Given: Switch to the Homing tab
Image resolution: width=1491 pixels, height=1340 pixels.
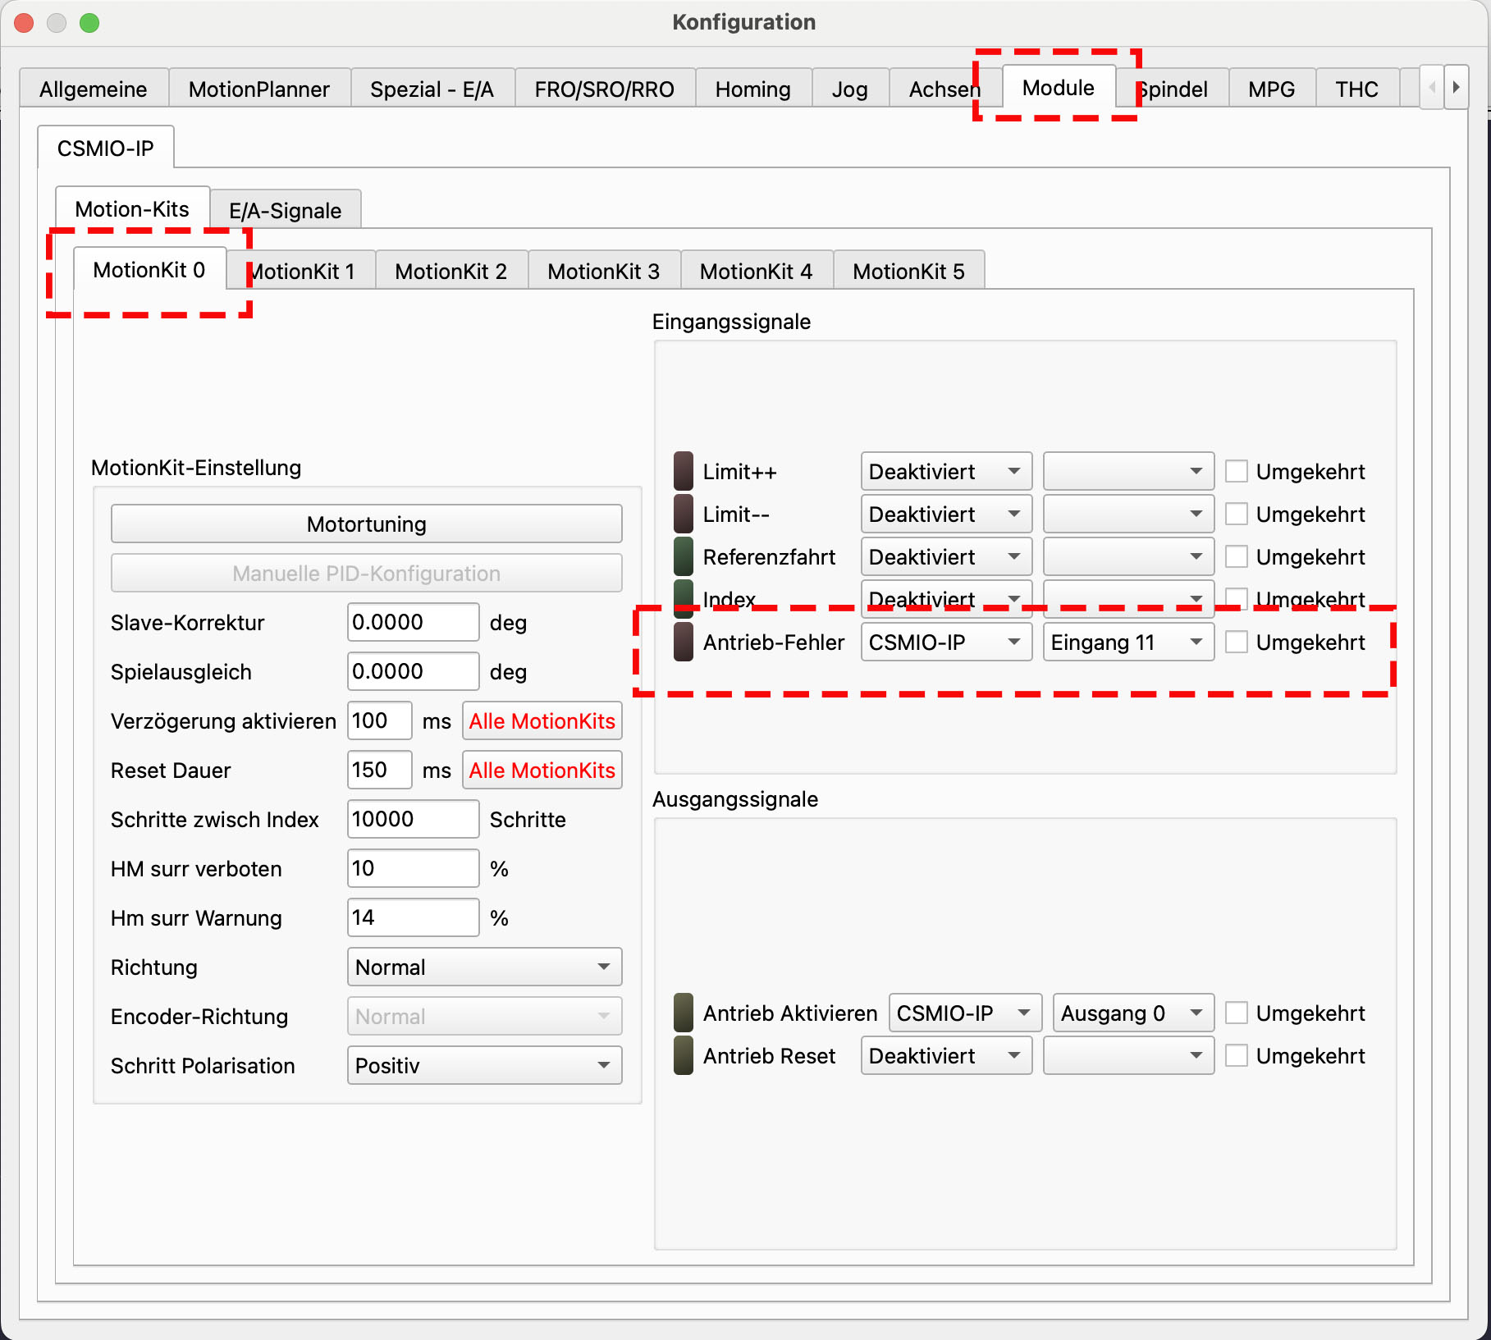Looking at the screenshot, I should 752,89.
